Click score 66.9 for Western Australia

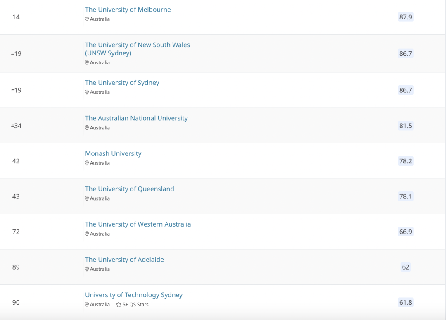(x=406, y=232)
